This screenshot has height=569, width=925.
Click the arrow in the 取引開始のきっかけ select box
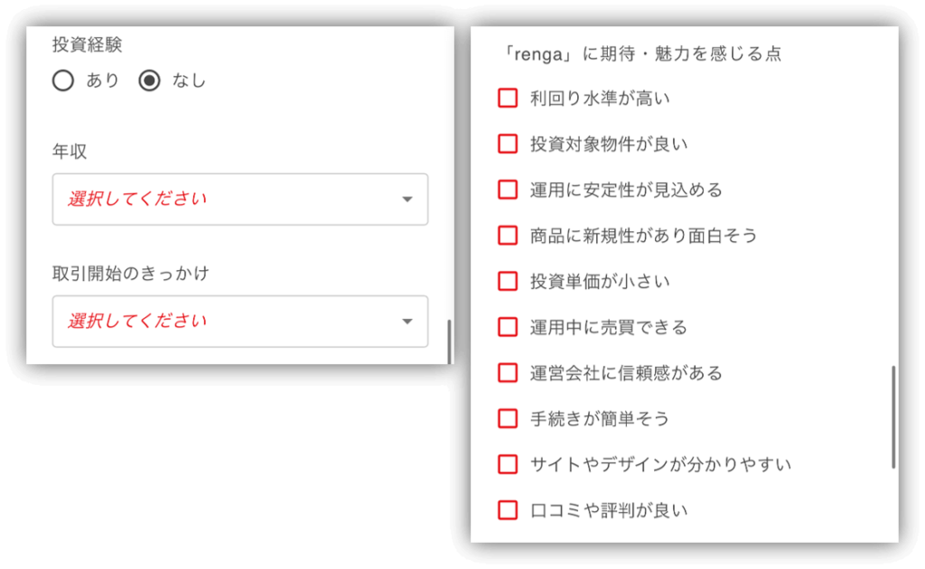(406, 322)
